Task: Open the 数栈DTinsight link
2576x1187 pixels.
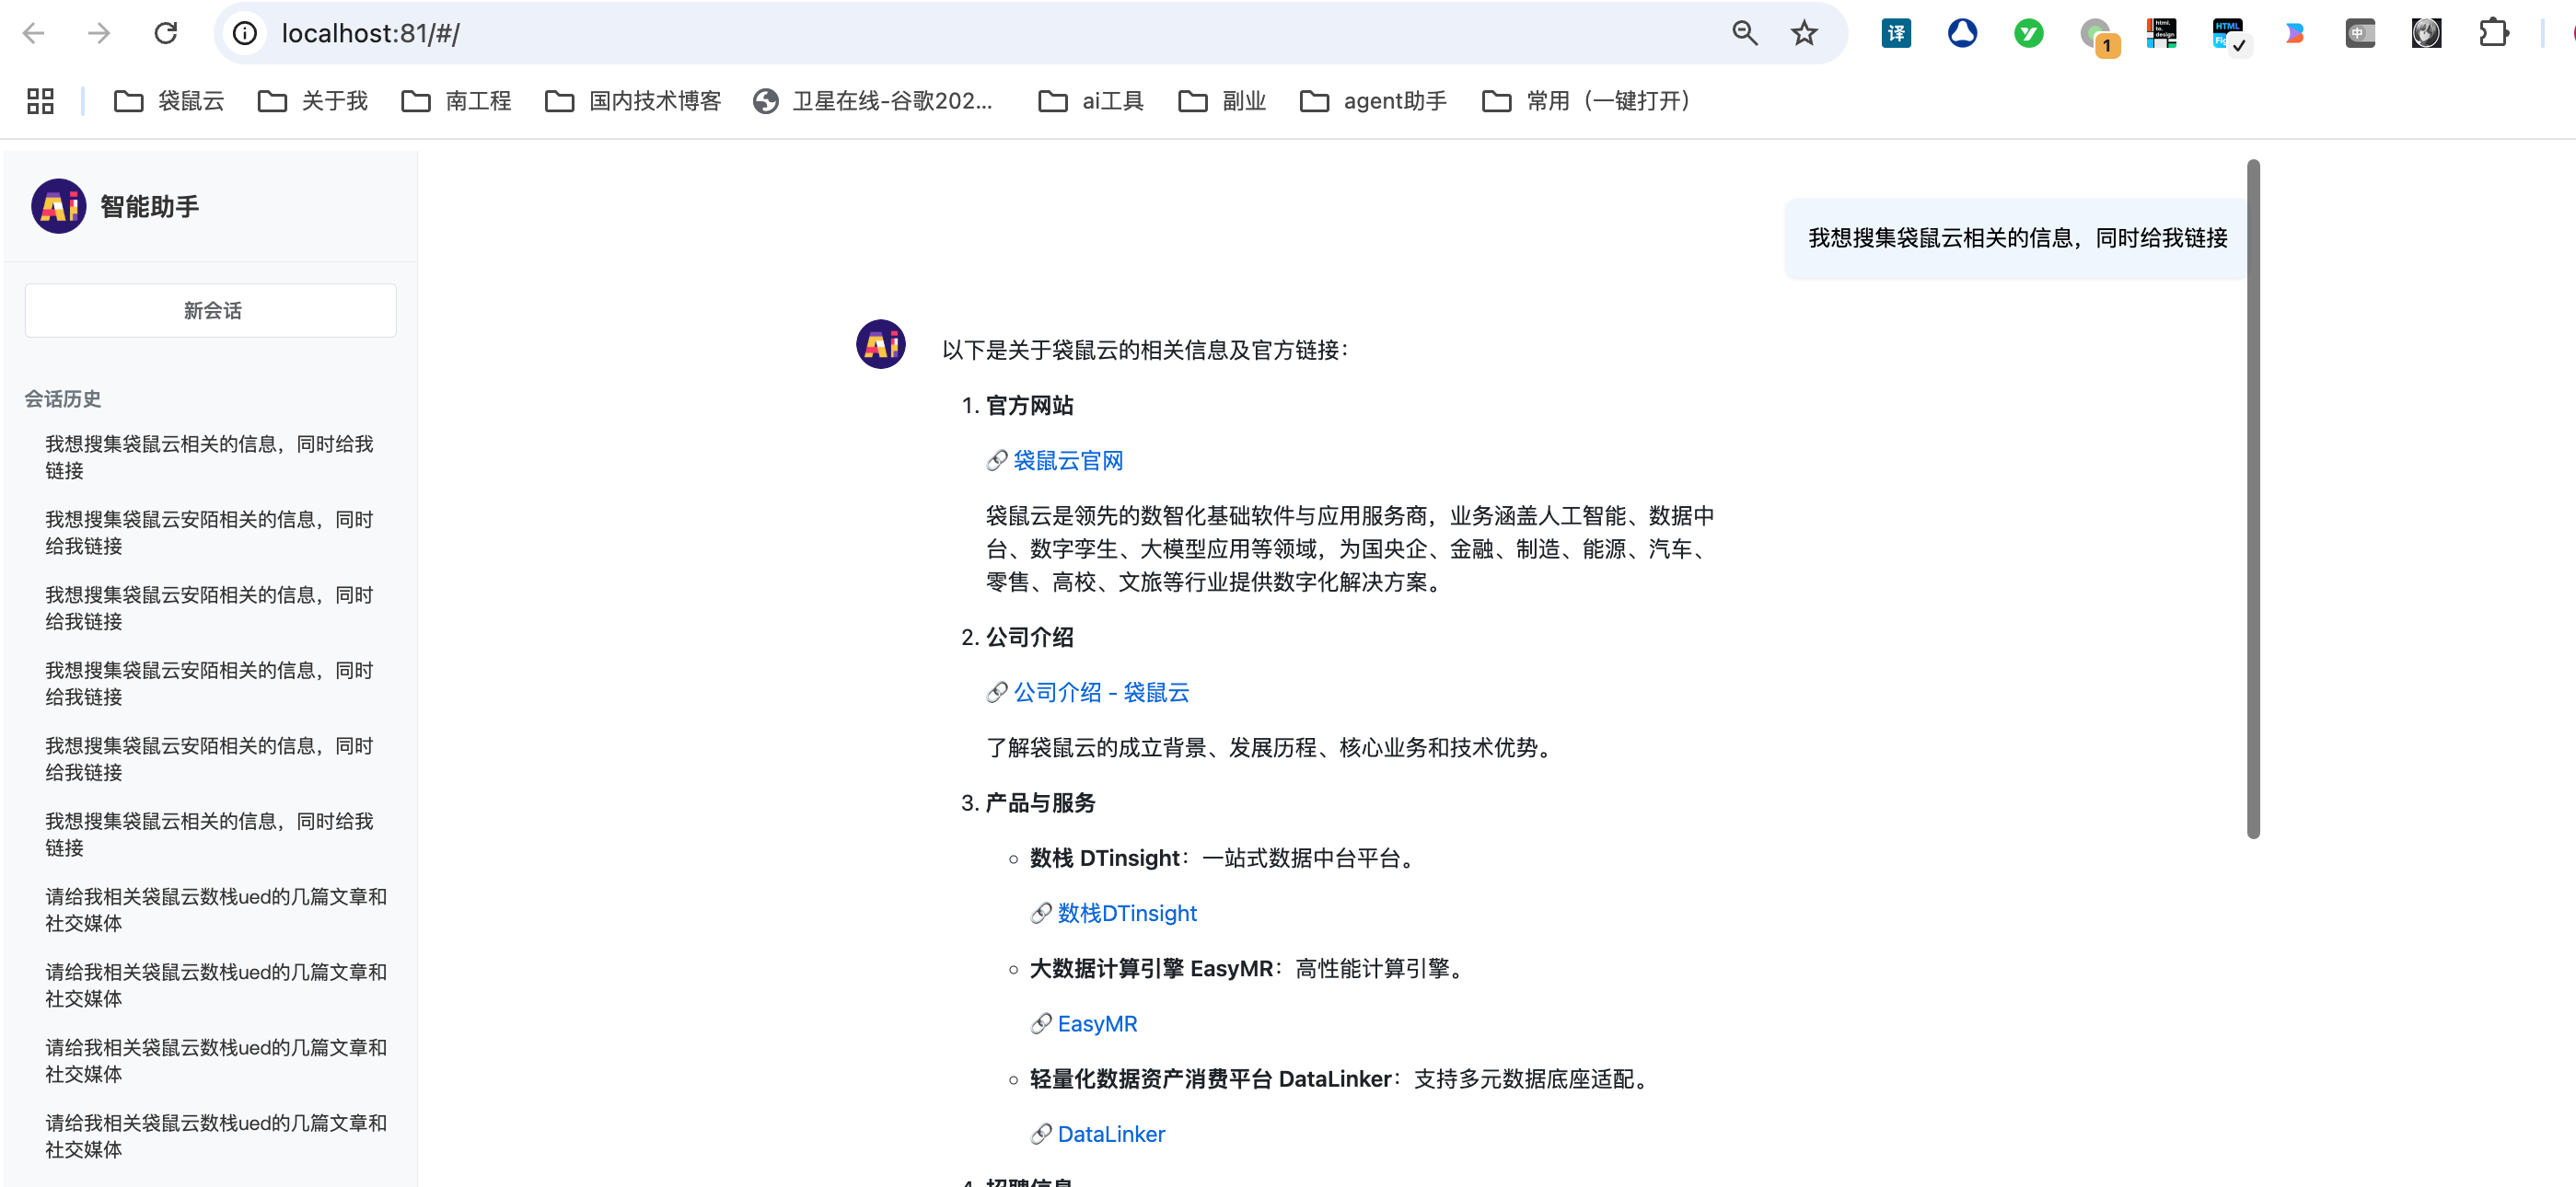Action: [x=1127, y=913]
